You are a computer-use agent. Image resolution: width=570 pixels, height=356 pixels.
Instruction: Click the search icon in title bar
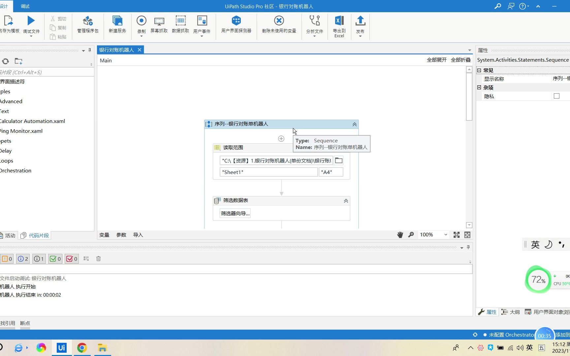tap(498, 6)
